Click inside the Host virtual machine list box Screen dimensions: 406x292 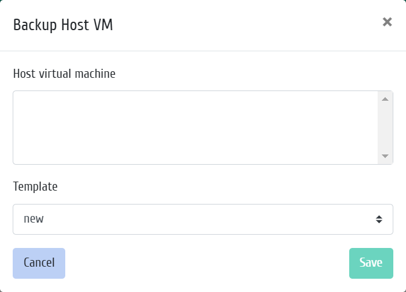pos(195,127)
